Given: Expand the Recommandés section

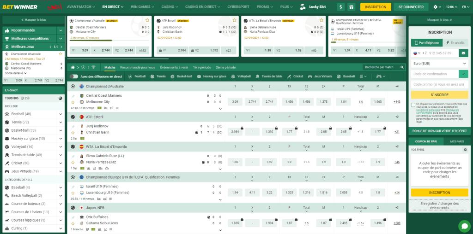Looking at the screenshot, I should click(61, 30).
